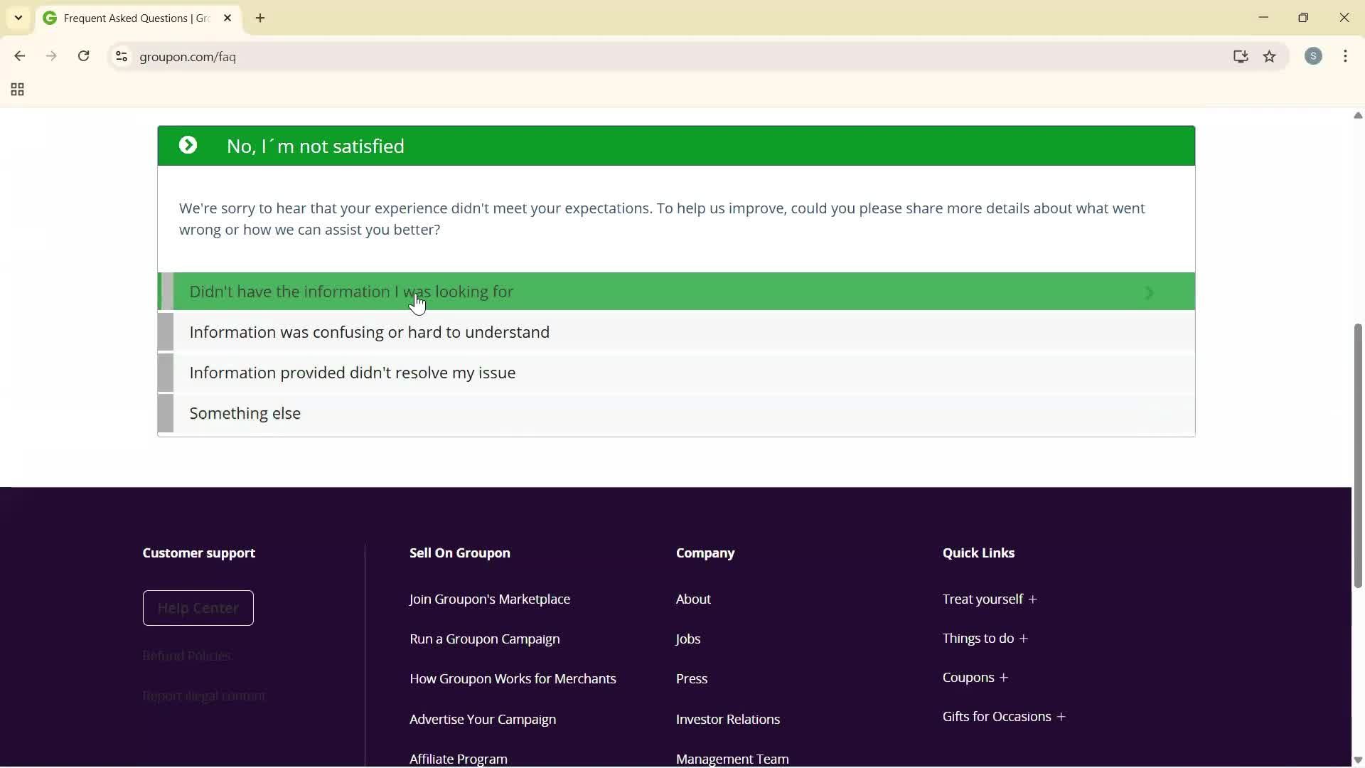Click the install page icon in address bar
This screenshot has width=1365, height=768.
click(1241, 57)
